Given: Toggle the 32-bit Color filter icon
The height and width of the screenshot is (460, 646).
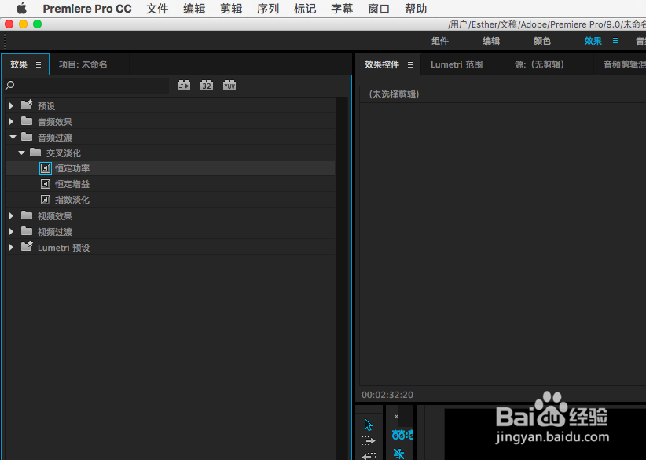Looking at the screenshot, I should pos(207,86).
